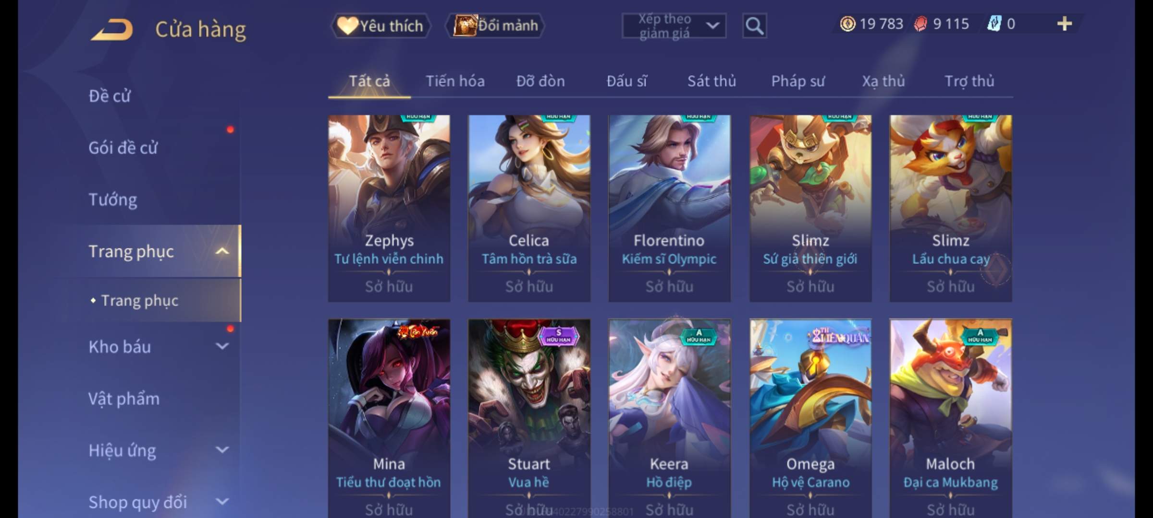Expand the Kho báu section
Image resolution: width=1153 pixels, height=518 pixels.
point(222,346)
